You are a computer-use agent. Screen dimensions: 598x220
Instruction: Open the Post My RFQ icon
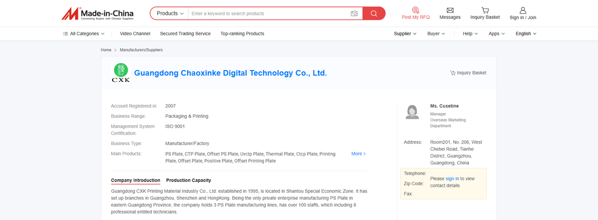(x=416, y=10)
